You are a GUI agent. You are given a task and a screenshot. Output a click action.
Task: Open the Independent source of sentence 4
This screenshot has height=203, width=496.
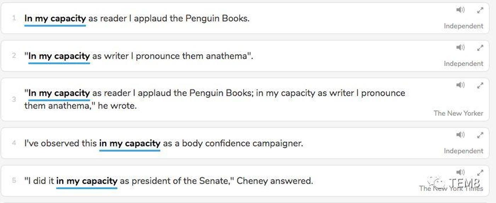(x=463, y=151)
